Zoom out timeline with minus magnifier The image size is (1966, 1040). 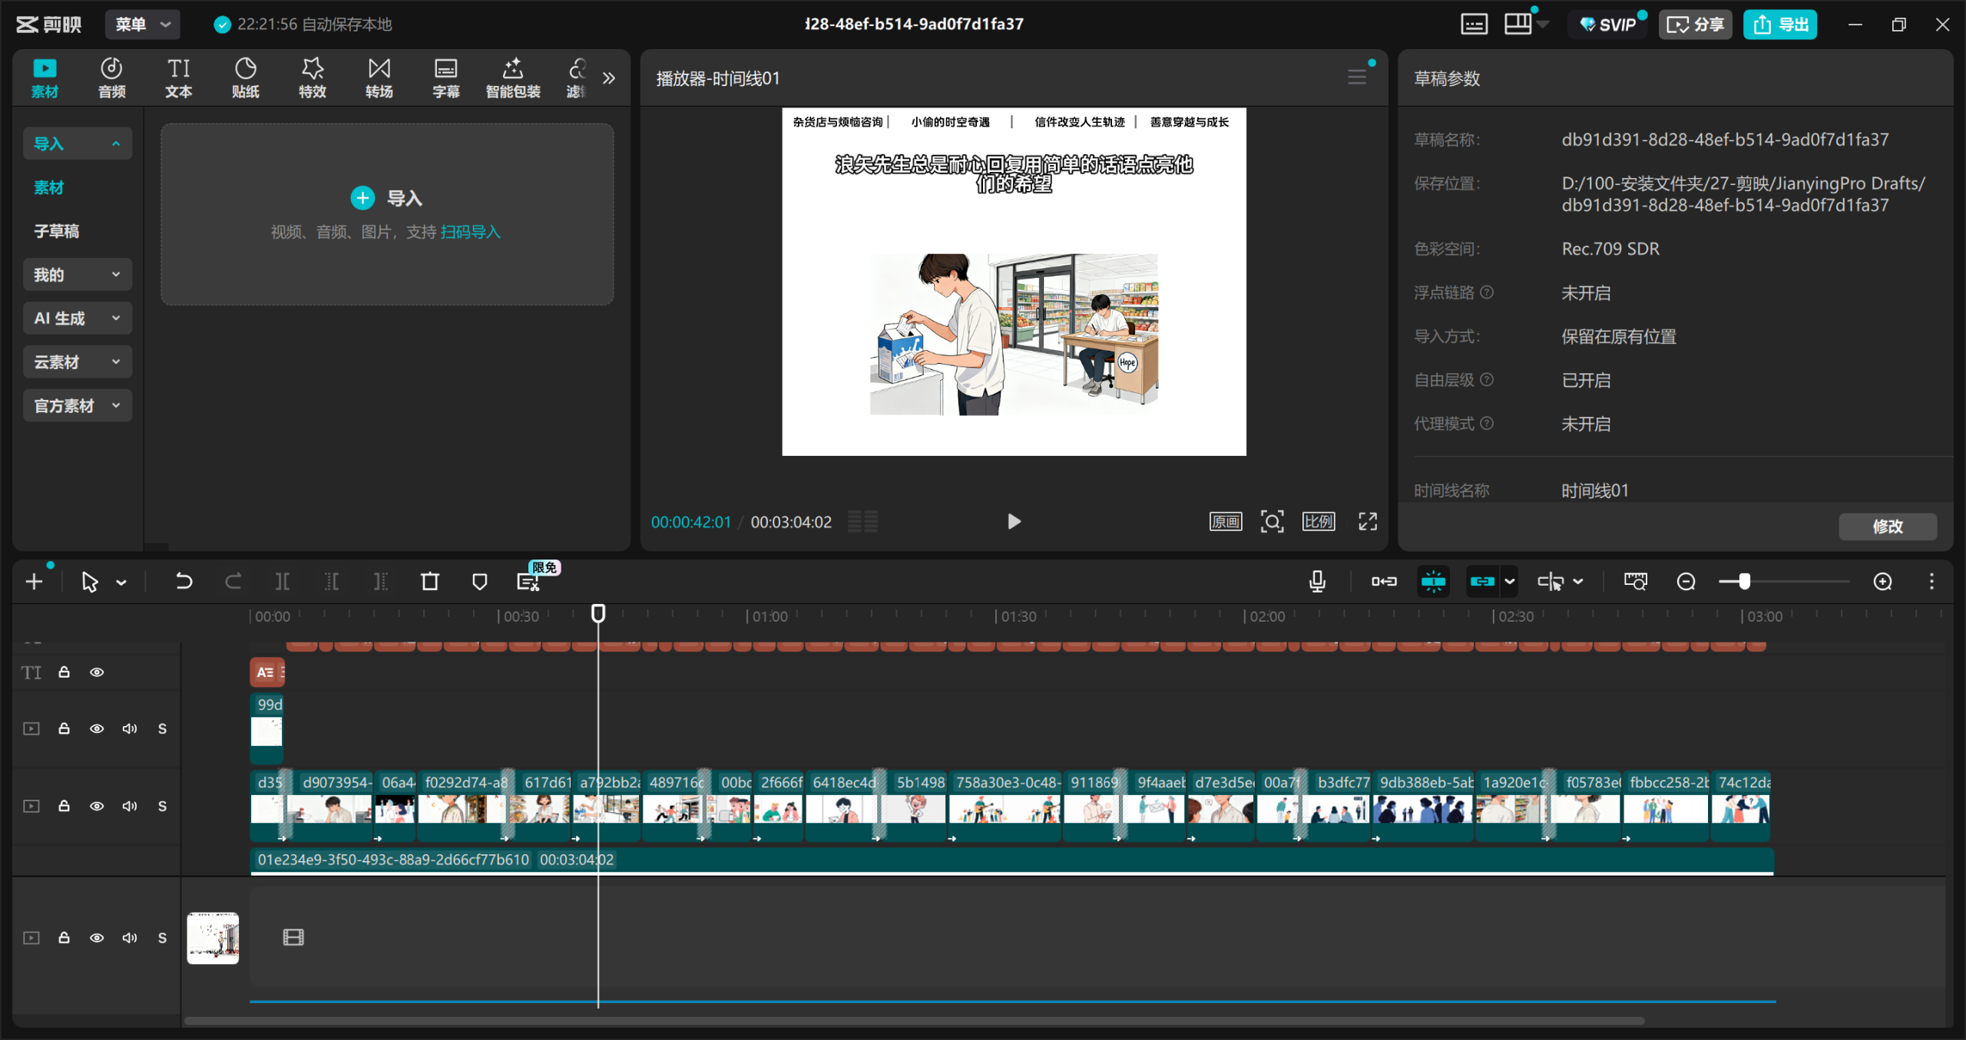click(1686, 582)
